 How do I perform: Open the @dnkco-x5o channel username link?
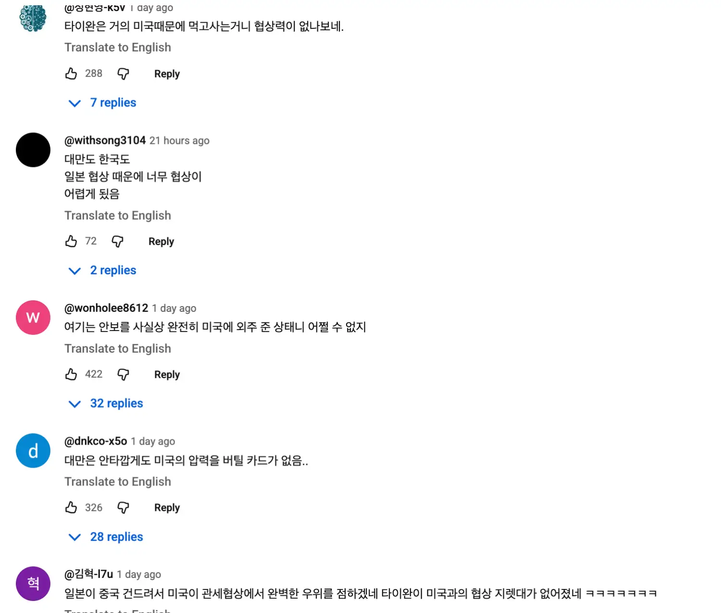click(x=96, y=441)
